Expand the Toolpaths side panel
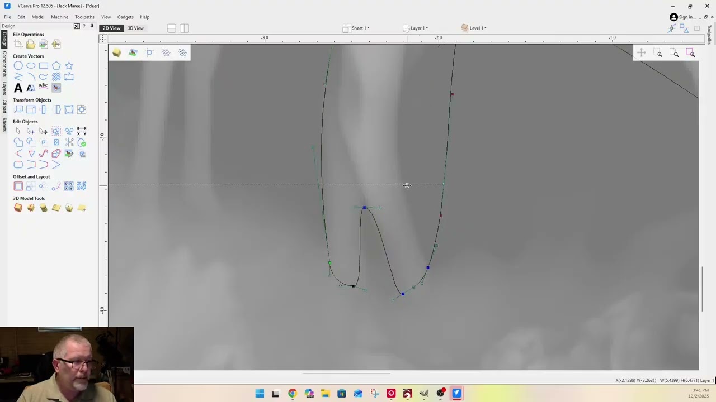This screenshot has width=716, height=402. (x=709, y=35)
